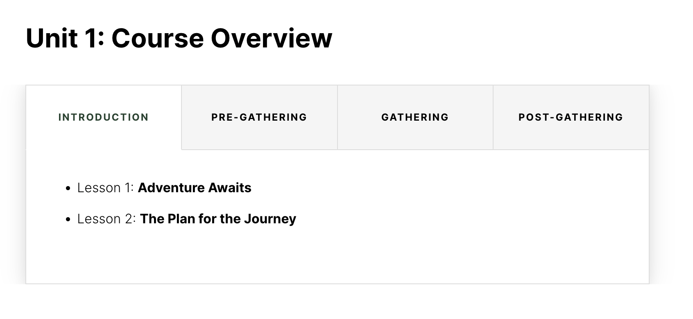
Task: Click the word 'Course' in heading
Action: tap(157, 38)
